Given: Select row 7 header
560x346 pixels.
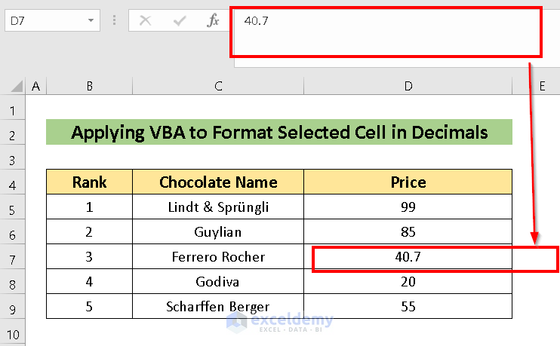Looking at the screenshot, I should pyautogui.click(x=12, y=257).
